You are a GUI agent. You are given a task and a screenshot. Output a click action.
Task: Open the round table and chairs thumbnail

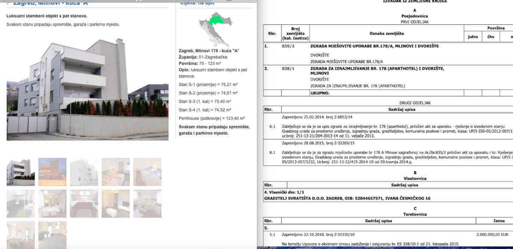(x=21, y=234)
